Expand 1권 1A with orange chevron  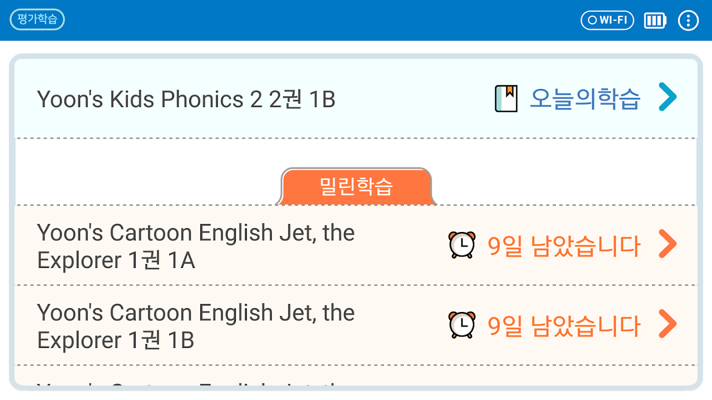(x=667, y=244)
